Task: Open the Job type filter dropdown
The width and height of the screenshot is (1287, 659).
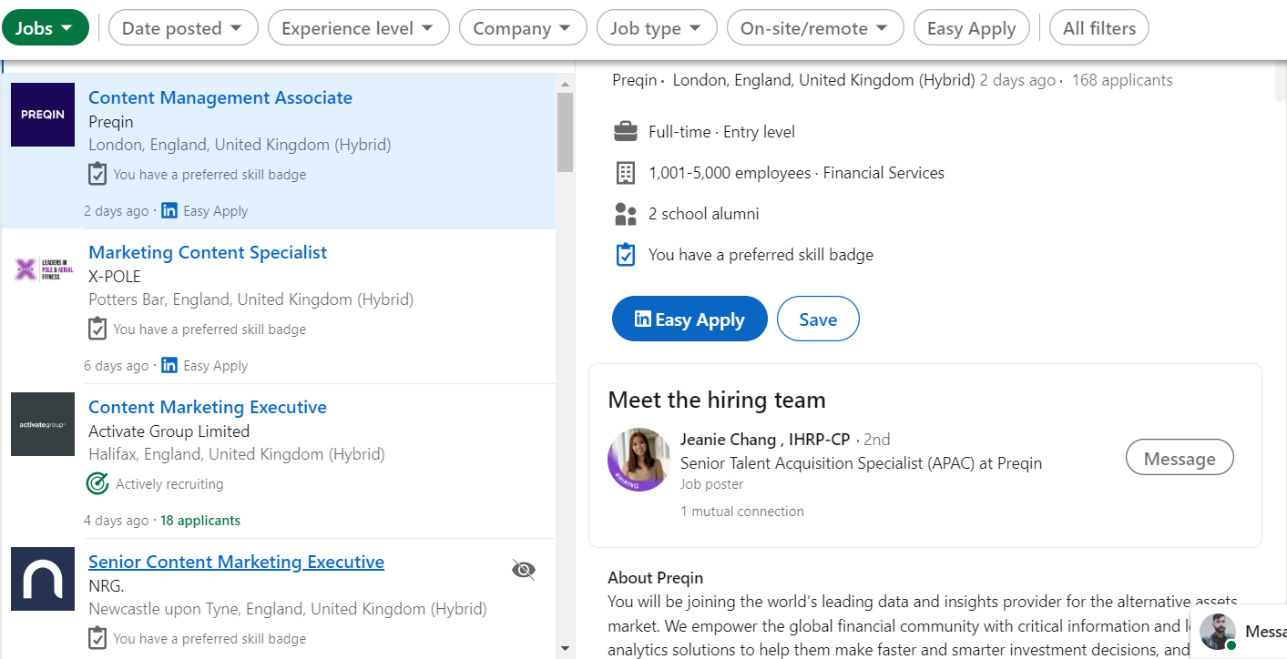Action: coord(657,27)
